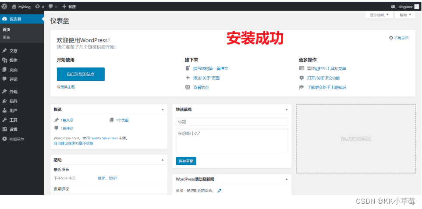The height and width of the screenshot is (209, 422).
Task: Click the screen icon beside 查看站点
Action: coord(188,88)
